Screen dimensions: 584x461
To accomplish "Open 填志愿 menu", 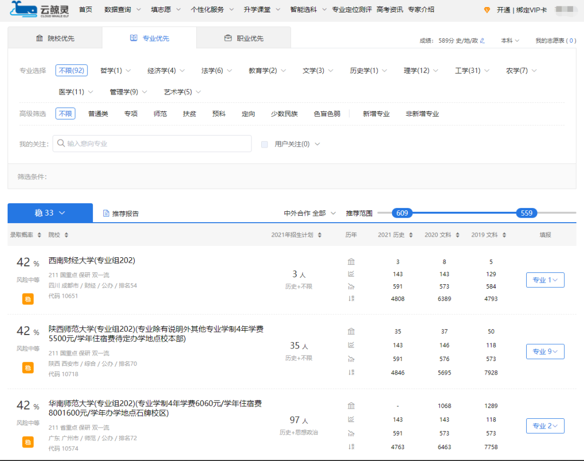I will [165, 10].
